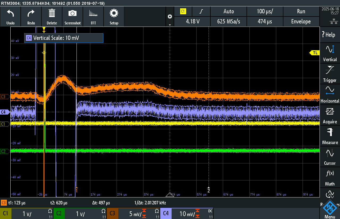The image size is (340, 219).
Task: Open the Help menu
Action: [x=330, y=35]
